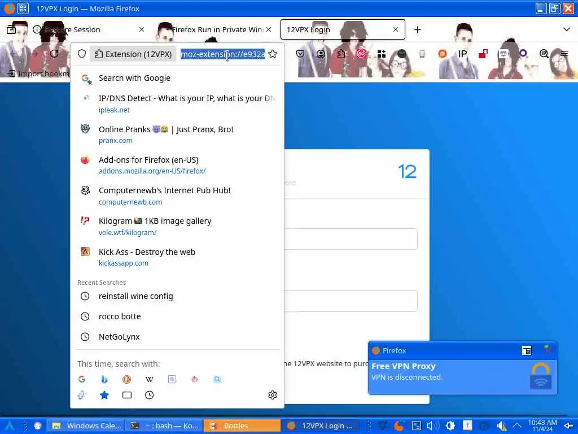Select recent search rocco botte
The height and width of the screenshot is (434, 578).
[x=177, y=316]
